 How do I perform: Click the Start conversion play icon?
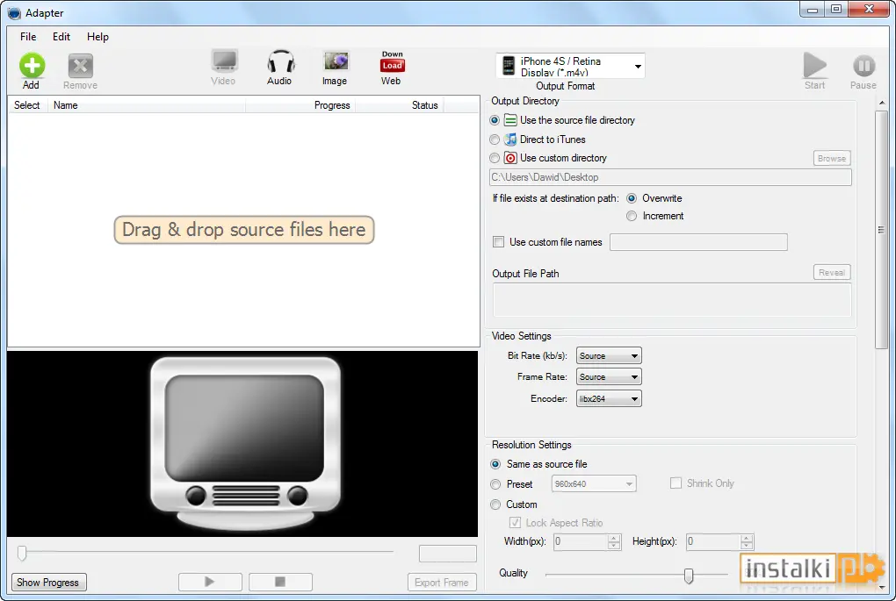coord(815,65)
